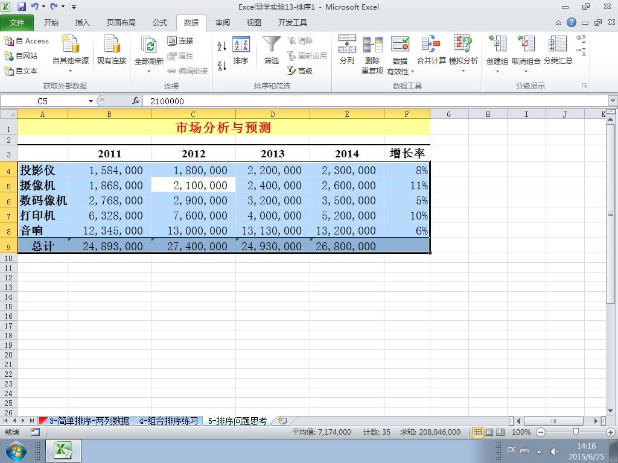Click the volume icon in system tray
The height and width of the screenshot is (463, 618).
(554, 451)
